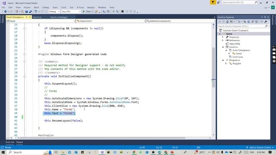Viewport: 276px width, 155px height.
Task: Click the Visual Studio icon in taskbar
Action: [x=102, y=152]
